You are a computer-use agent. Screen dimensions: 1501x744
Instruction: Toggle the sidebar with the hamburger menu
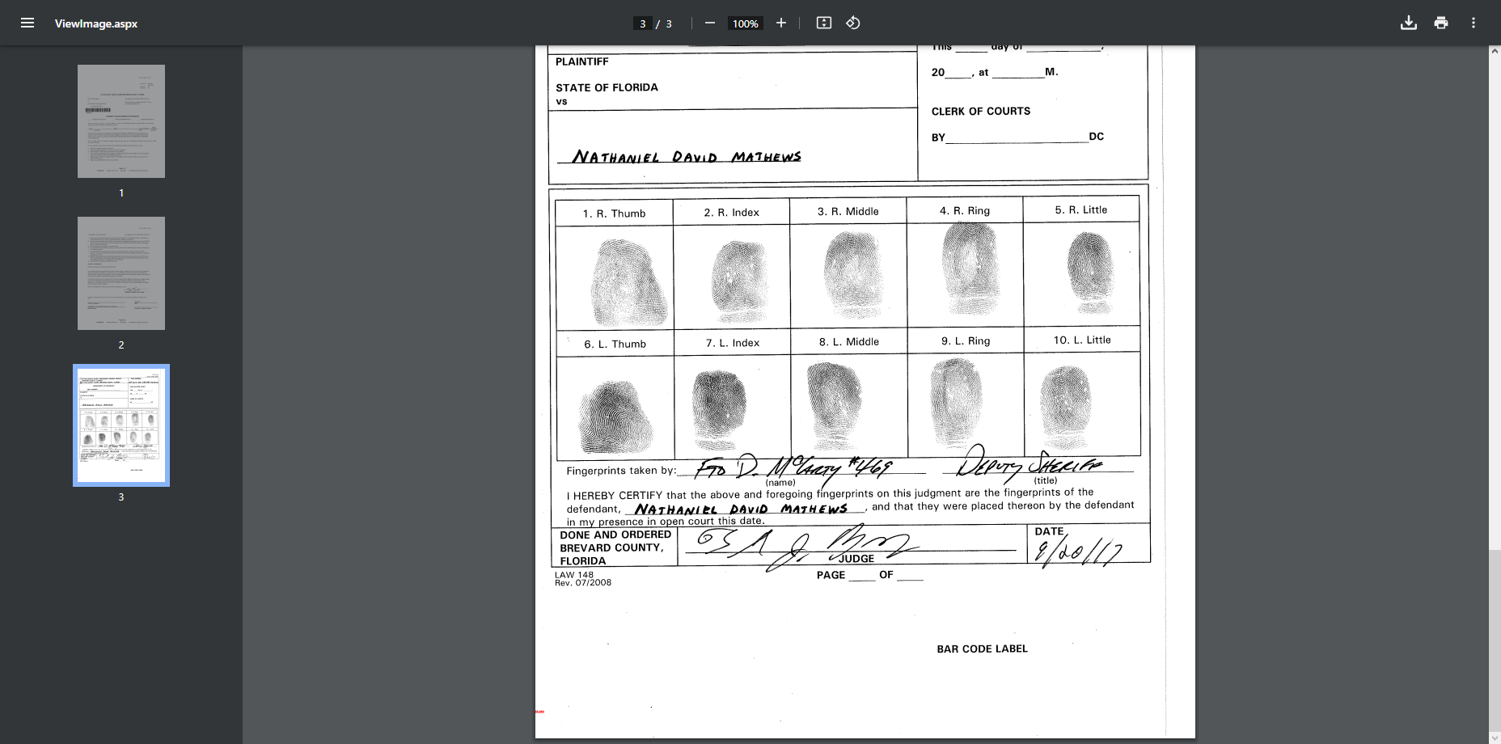click(27, 23)
